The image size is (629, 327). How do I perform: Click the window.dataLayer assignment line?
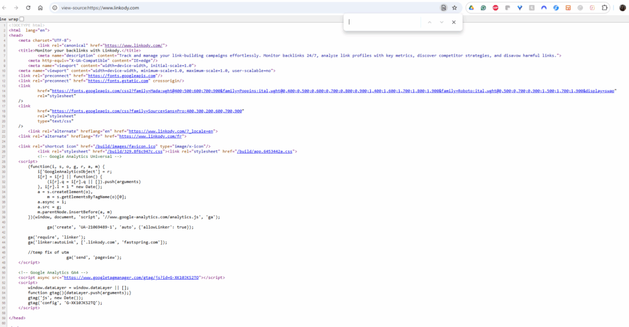[78, 288]
